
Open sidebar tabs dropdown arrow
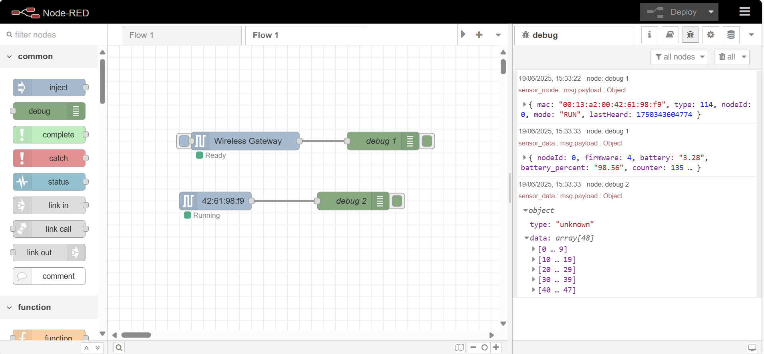click(x=752, y=35)
